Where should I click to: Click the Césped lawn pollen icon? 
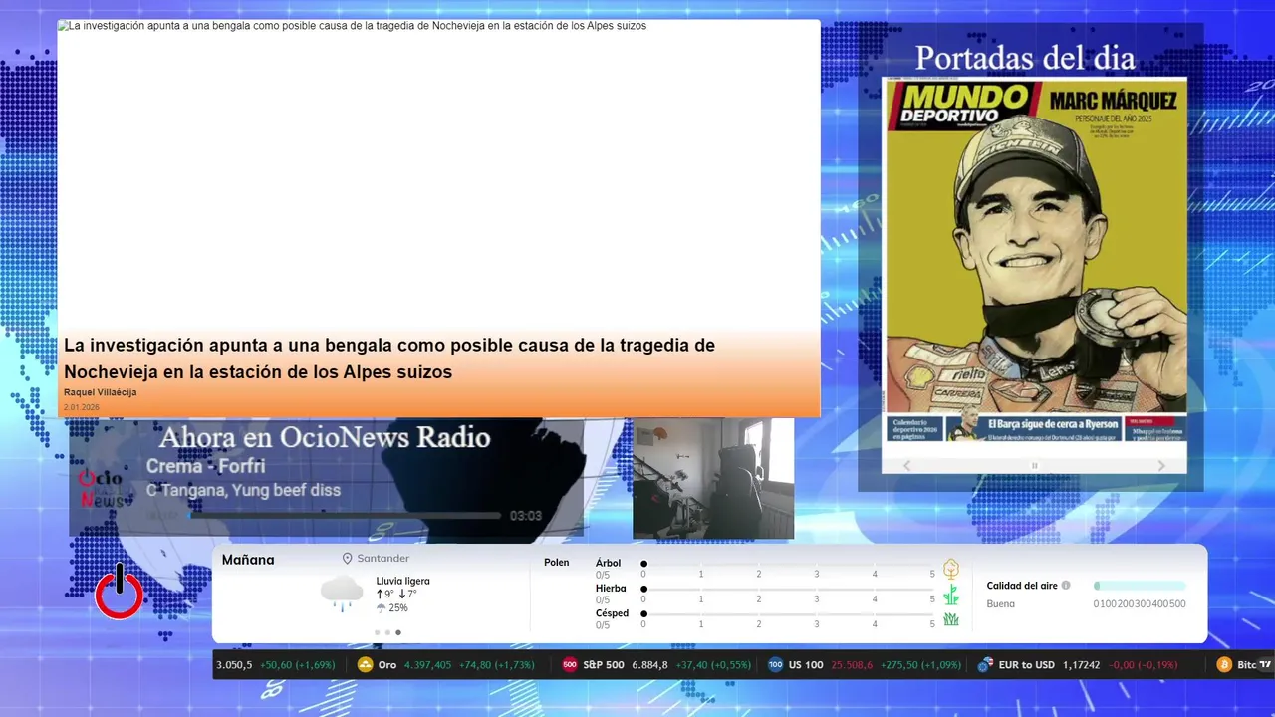951,619
